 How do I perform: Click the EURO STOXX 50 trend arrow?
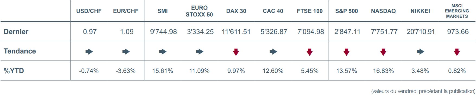click(200, 52)
